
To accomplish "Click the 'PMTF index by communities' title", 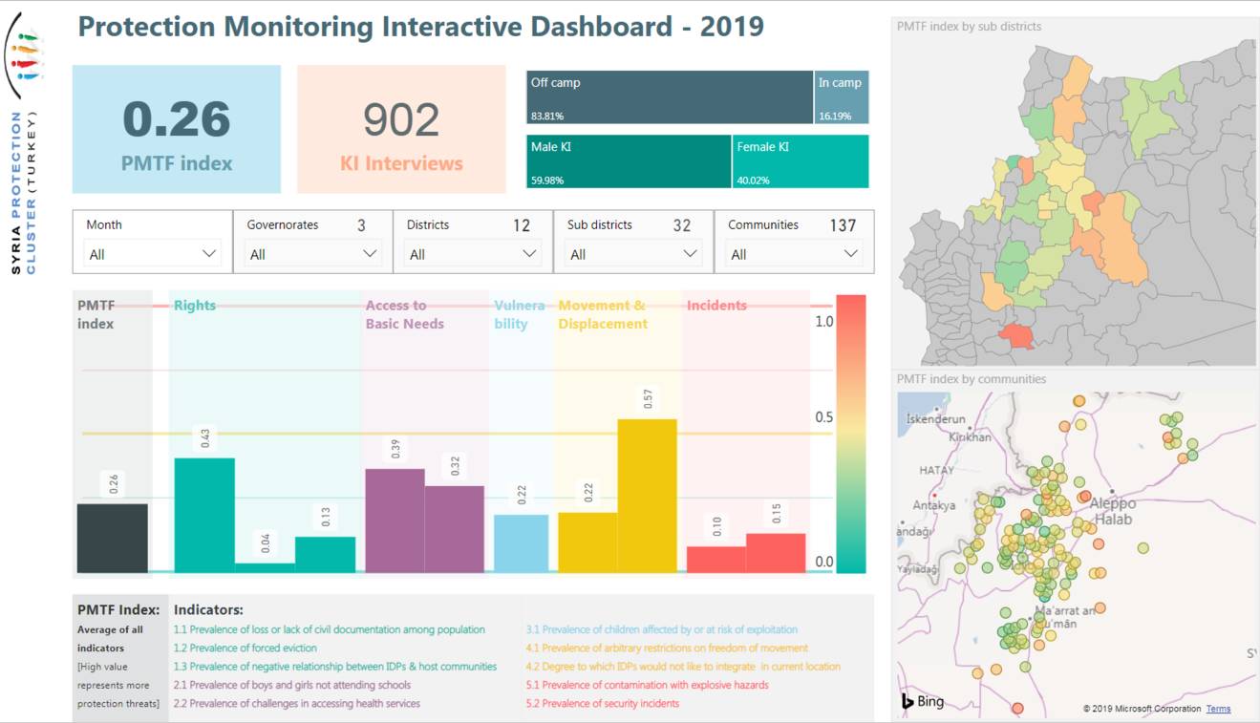I will point(971,379).
